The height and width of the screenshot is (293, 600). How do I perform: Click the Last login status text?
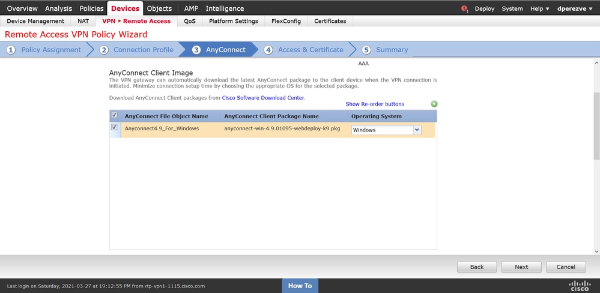click(106, 286)
